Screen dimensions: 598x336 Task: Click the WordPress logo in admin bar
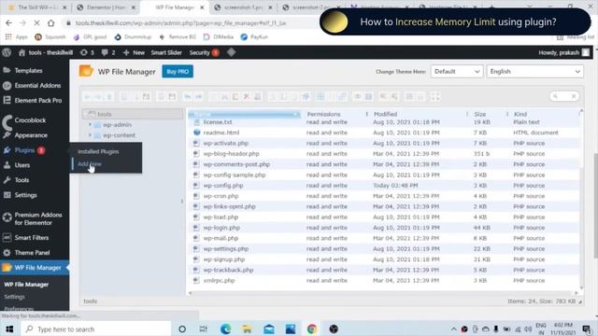pos(7,52)
